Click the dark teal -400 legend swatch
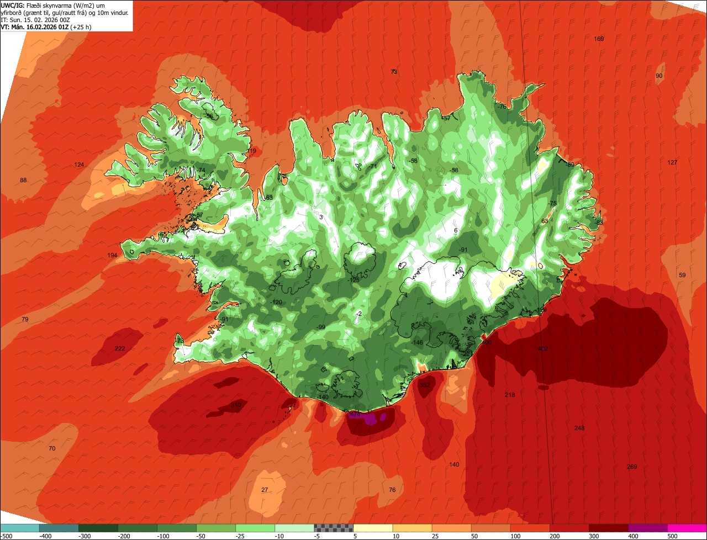The image size is (707, 540). pyautogui.click(x=59, y=528)
